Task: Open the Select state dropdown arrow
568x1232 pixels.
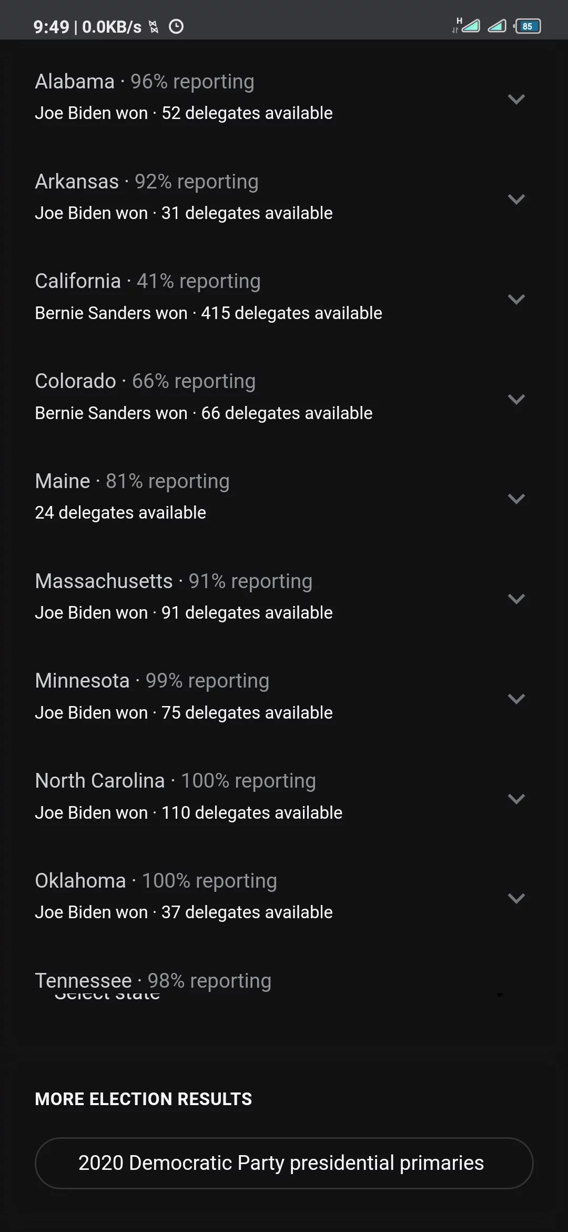Action: click(500, 995)
